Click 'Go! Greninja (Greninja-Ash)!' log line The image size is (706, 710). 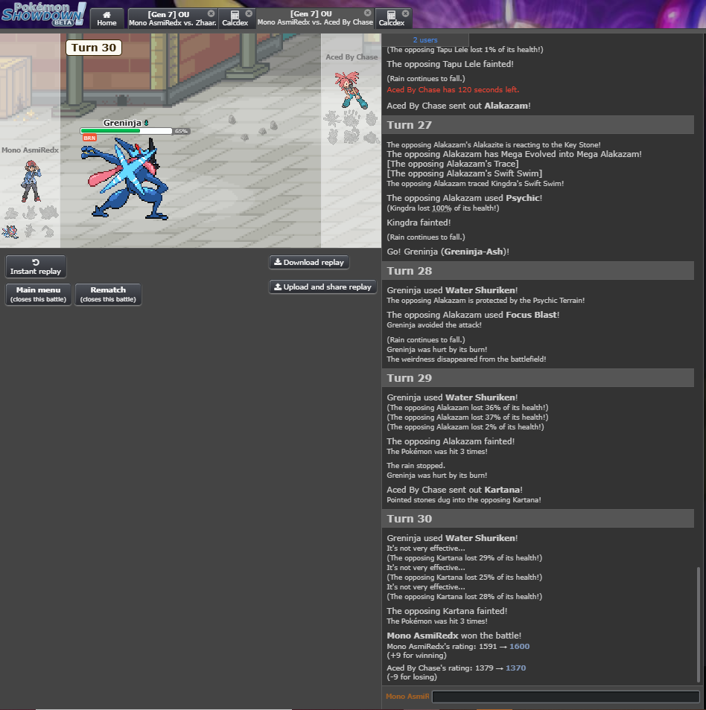point(448,252)
